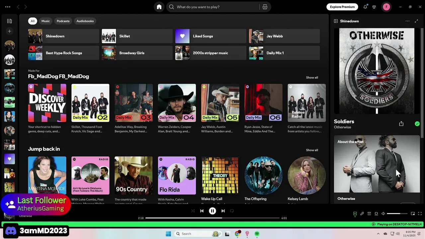The height and width of the screenshot is (239, 425).
Task: Expand Your Library sidebar
Action: click(x=9, y=21)
